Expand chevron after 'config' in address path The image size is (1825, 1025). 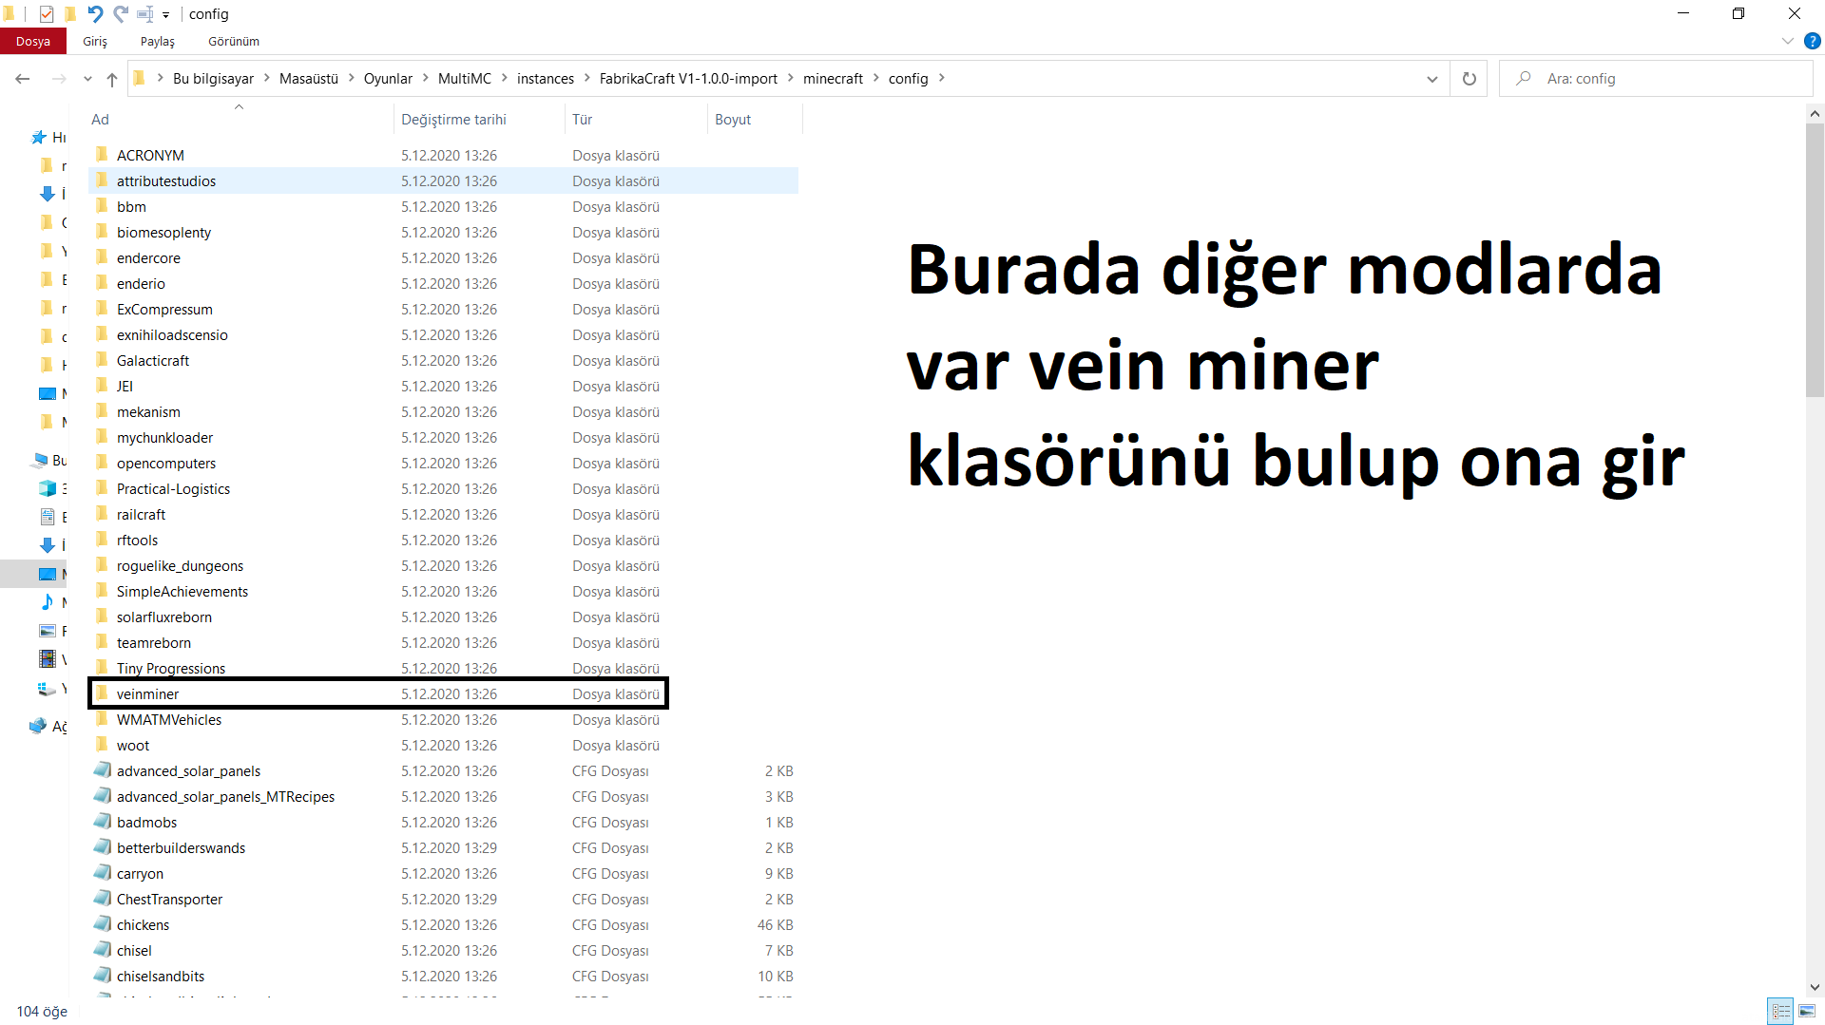(x=942, y=78)
